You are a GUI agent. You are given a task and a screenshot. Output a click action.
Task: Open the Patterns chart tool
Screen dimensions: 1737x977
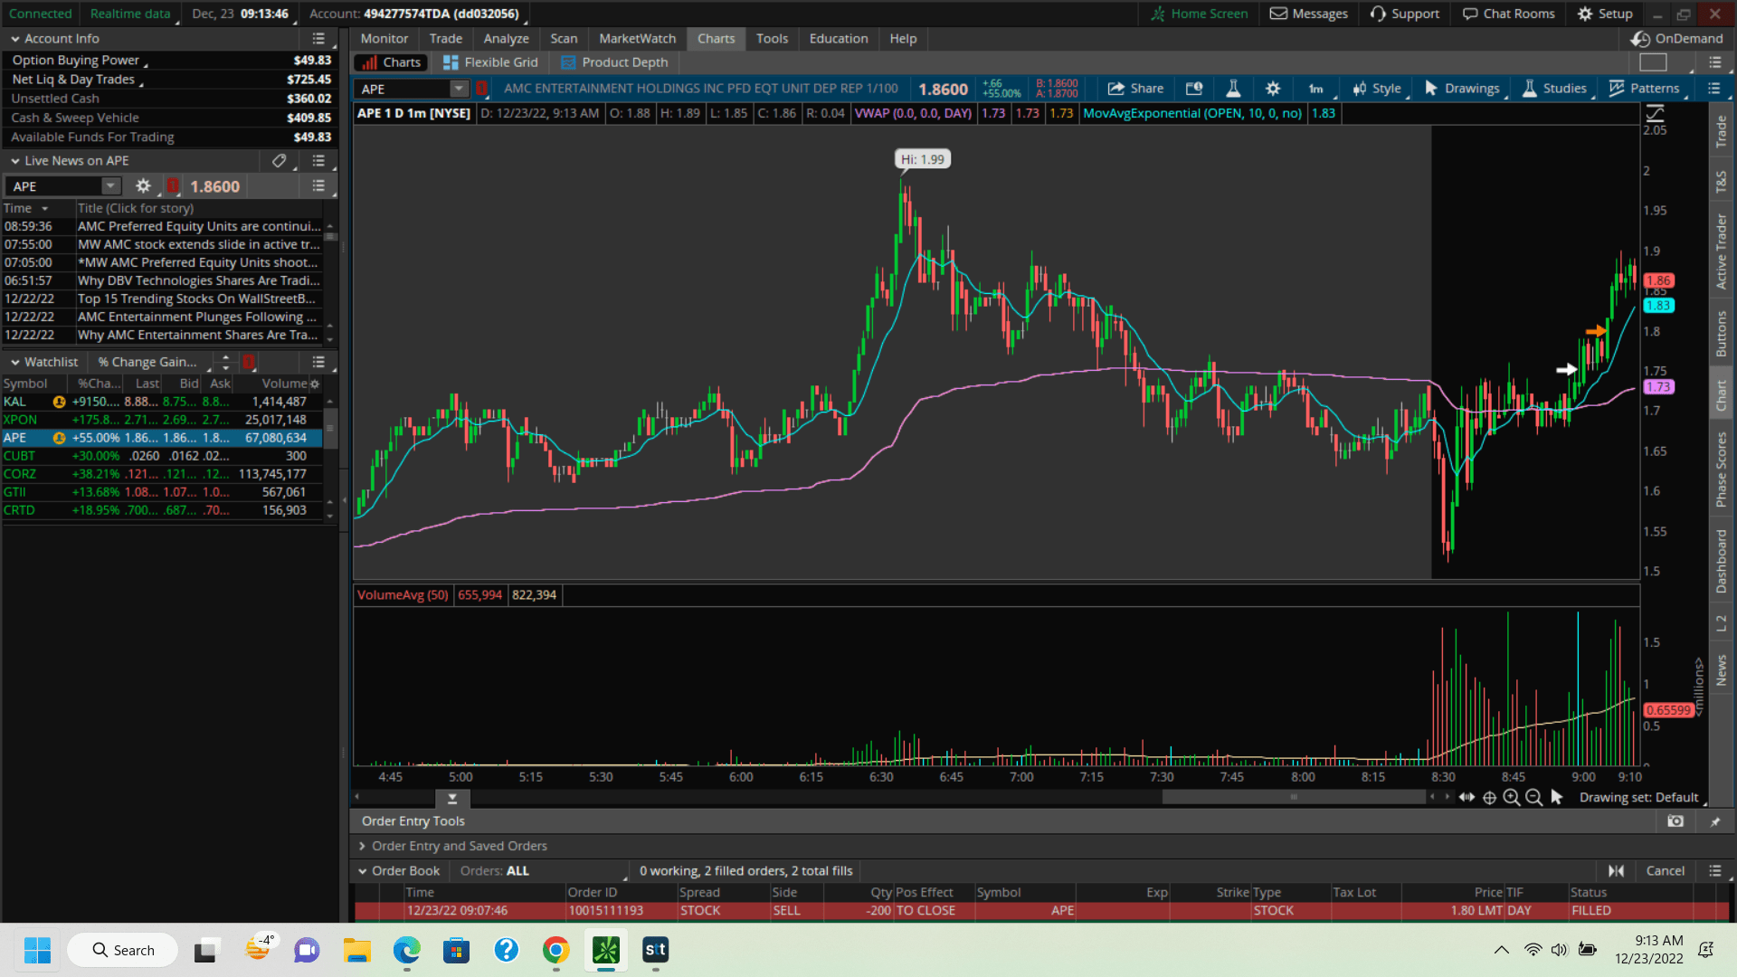click(1644, 89)
